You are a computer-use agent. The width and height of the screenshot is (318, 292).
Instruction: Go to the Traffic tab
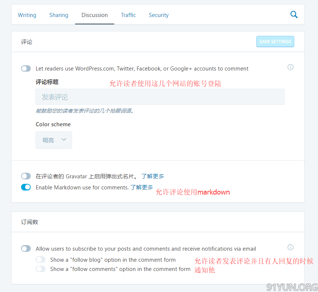coord(128,15)
